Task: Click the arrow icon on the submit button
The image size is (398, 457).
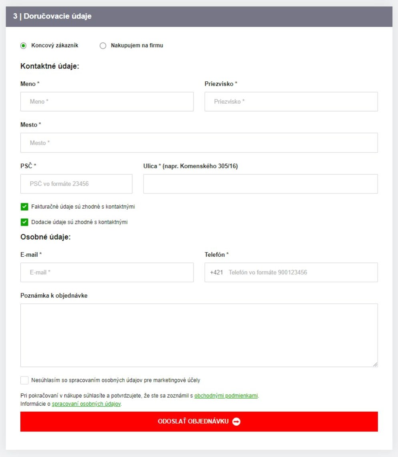Action: pyautogui.click(x=236, y=422)
